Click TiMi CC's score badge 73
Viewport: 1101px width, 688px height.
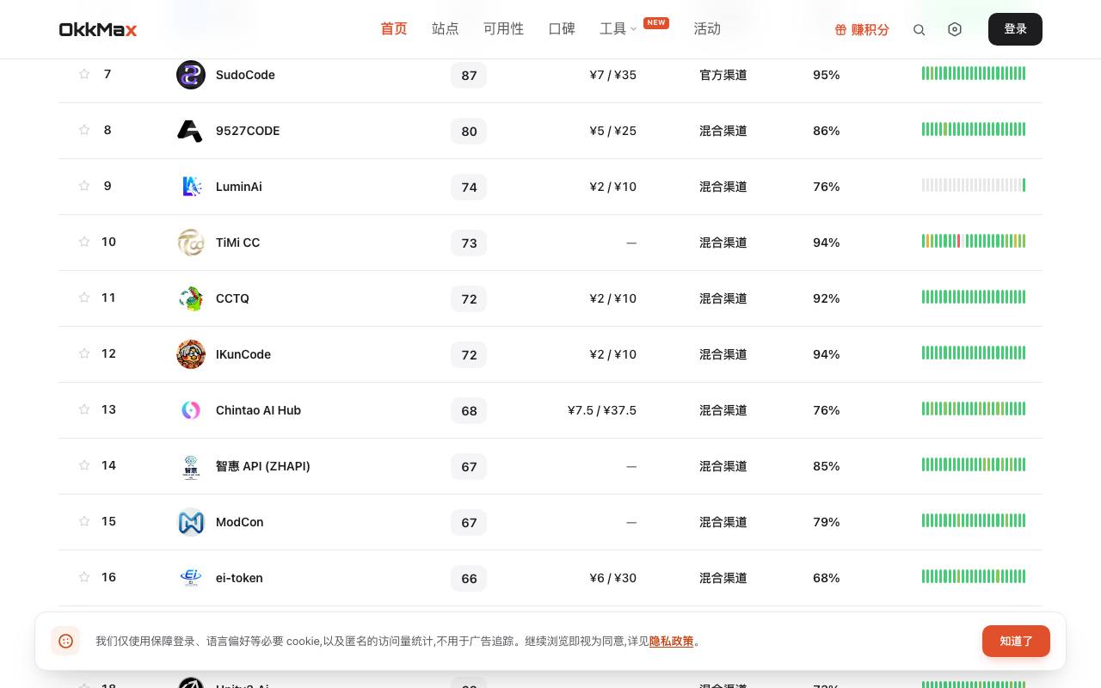pyautogui.click(x=469, y=243)
